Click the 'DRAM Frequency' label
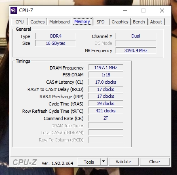The width and height of the screenshot is (177, 175). pos(67,68)
